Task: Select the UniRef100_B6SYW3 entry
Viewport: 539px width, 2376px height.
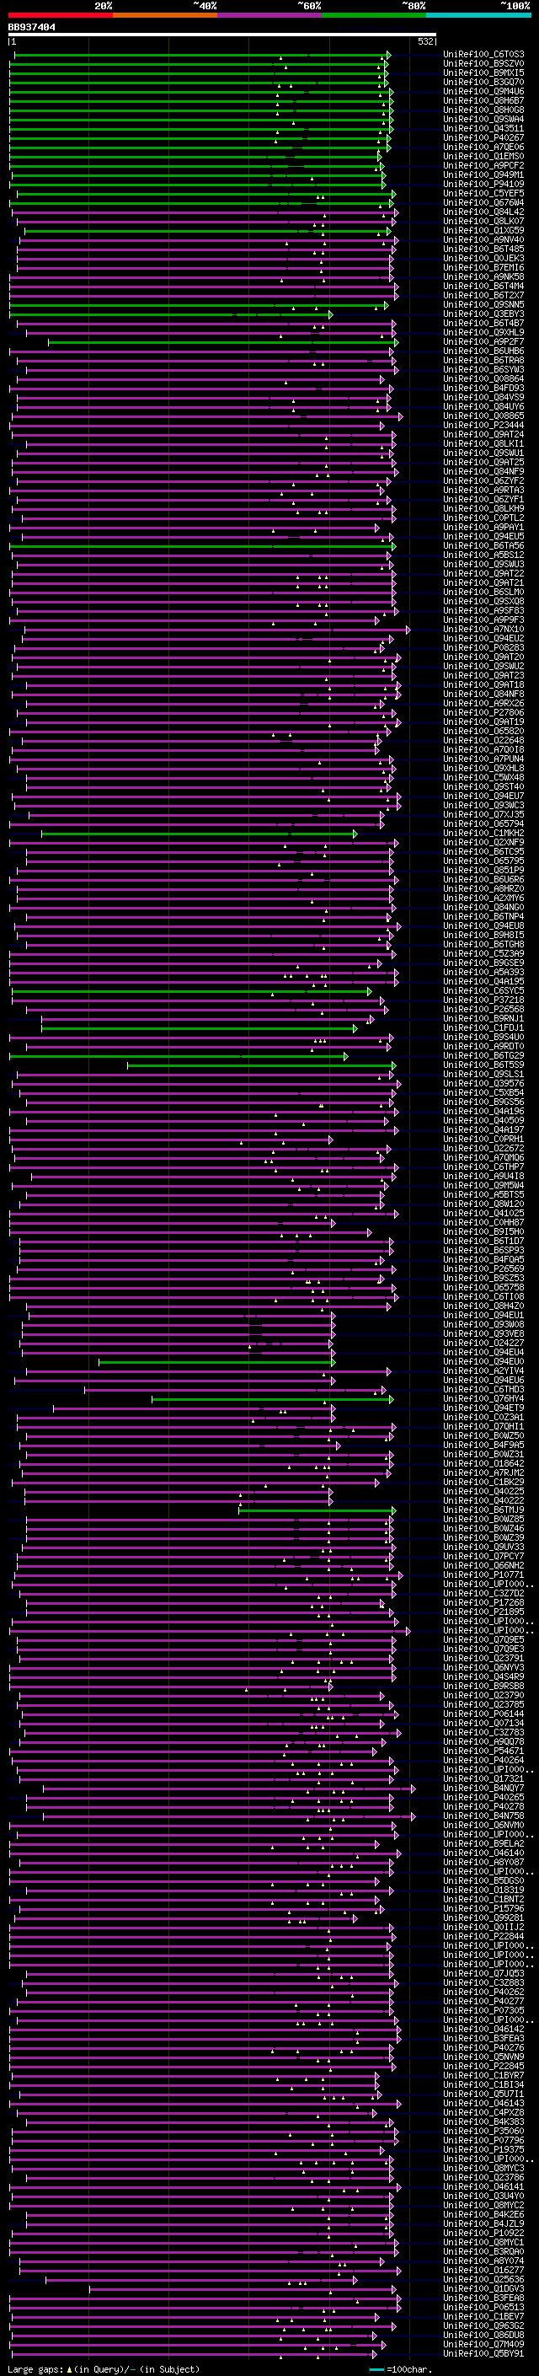Action: click(x=483, y=369)
